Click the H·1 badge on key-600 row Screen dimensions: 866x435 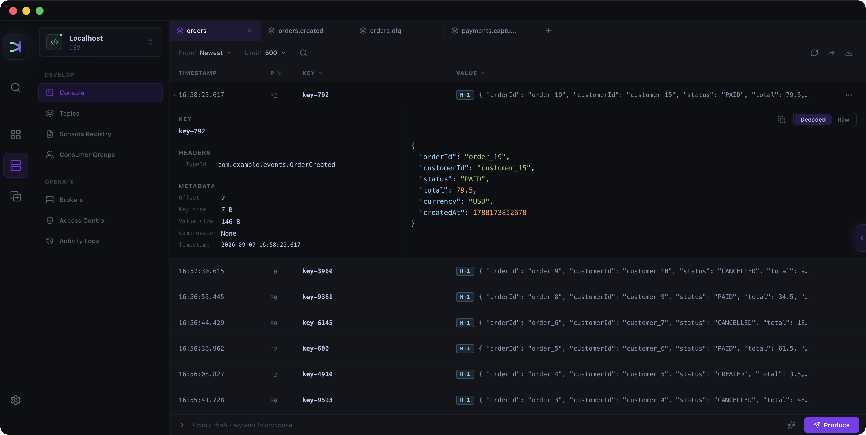(465, 349)
